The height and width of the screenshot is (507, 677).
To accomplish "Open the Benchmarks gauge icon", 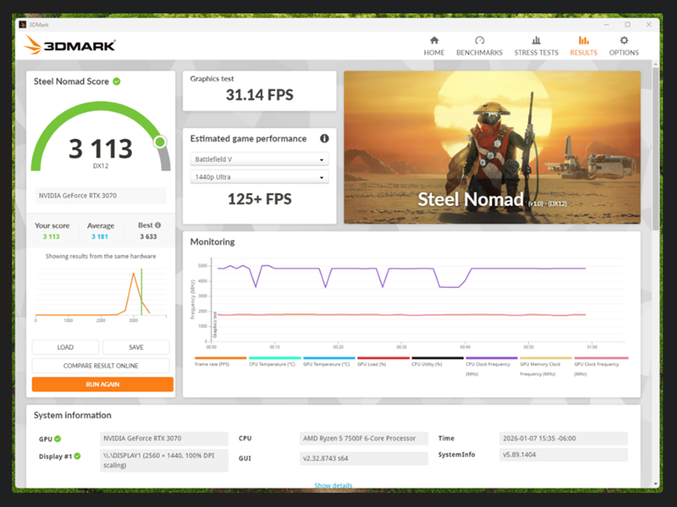I will [x=479, y=40].
